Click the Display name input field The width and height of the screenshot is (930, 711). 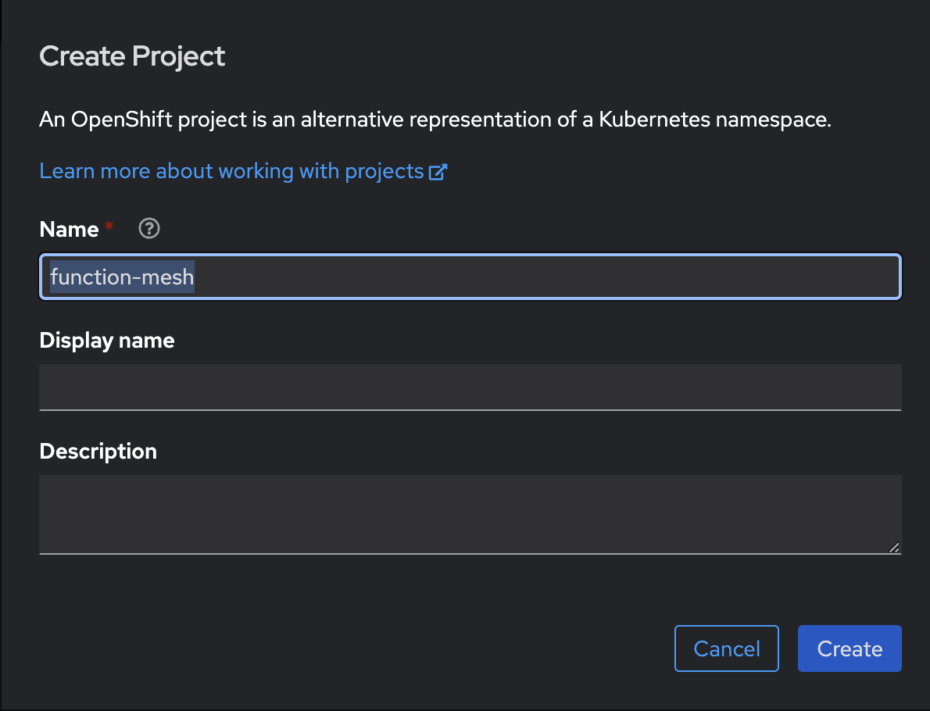click(469, 388)
